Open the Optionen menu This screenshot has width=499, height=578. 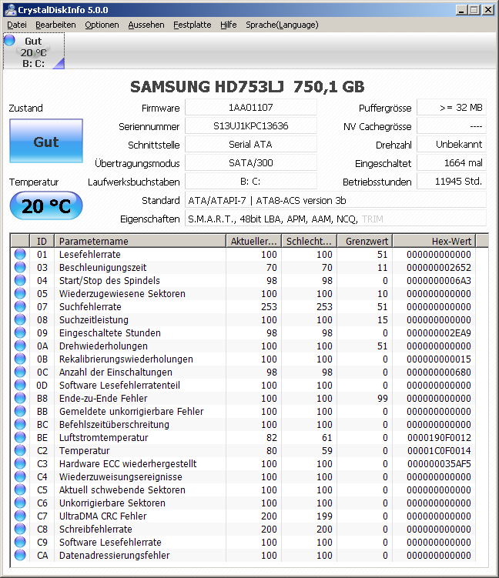coord(102,25)
